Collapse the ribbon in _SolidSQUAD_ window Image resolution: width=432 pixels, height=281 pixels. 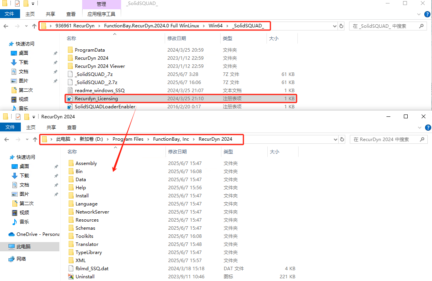coord(419,14)
